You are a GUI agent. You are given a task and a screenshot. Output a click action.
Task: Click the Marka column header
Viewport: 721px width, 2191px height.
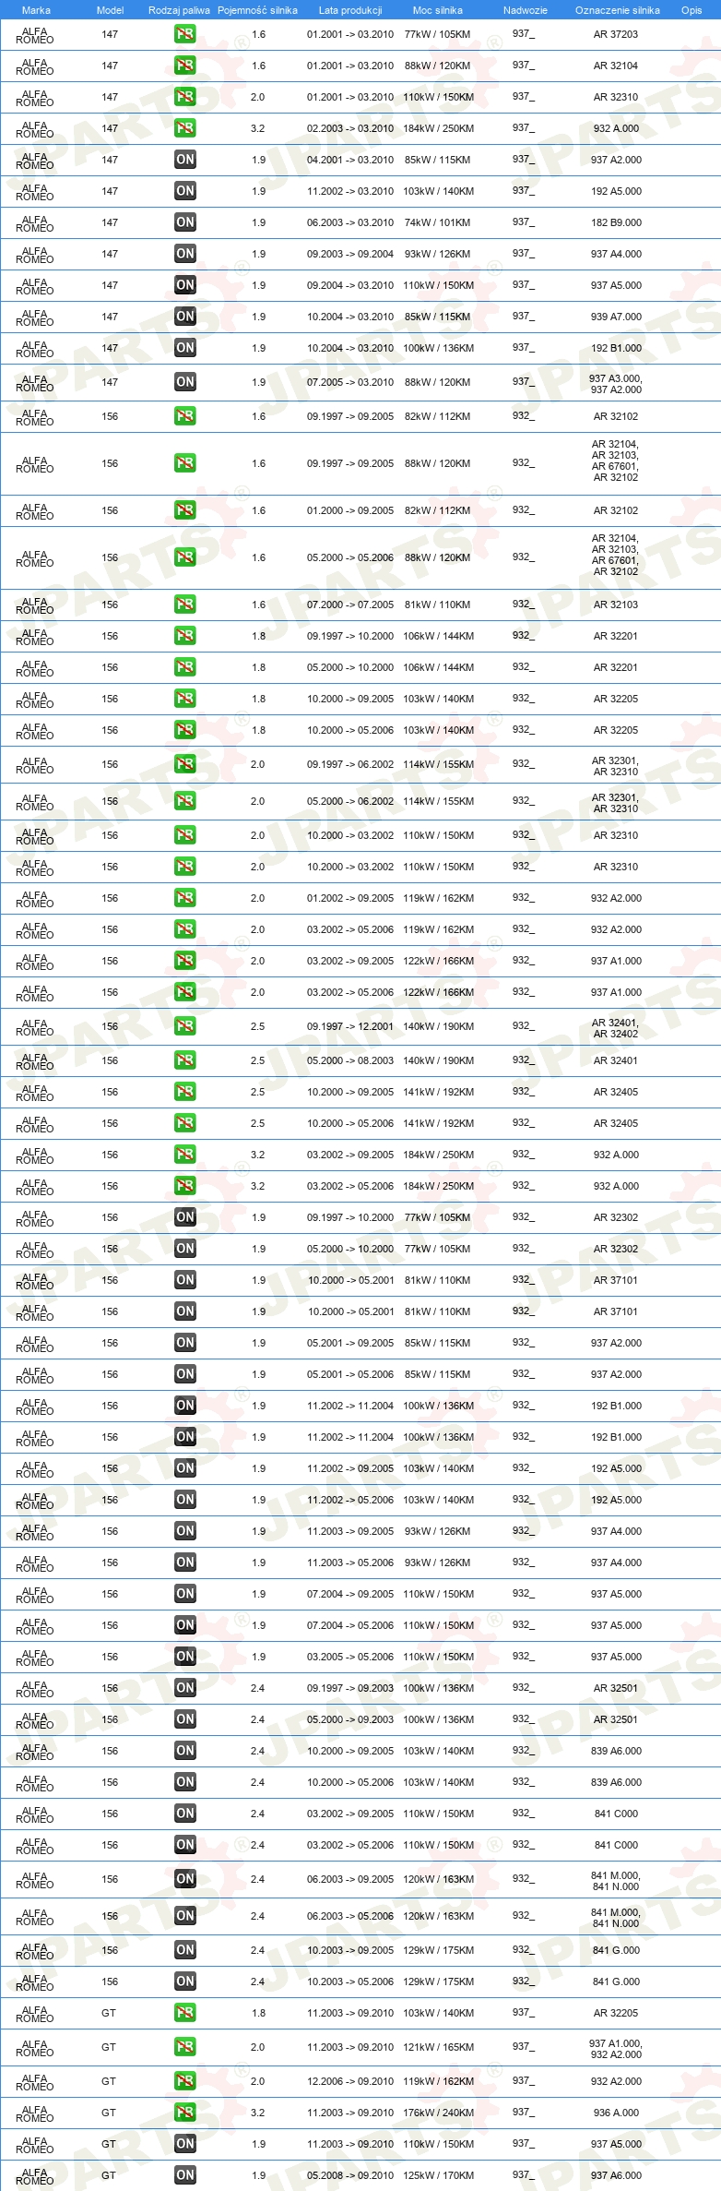[x=36, y=10]
